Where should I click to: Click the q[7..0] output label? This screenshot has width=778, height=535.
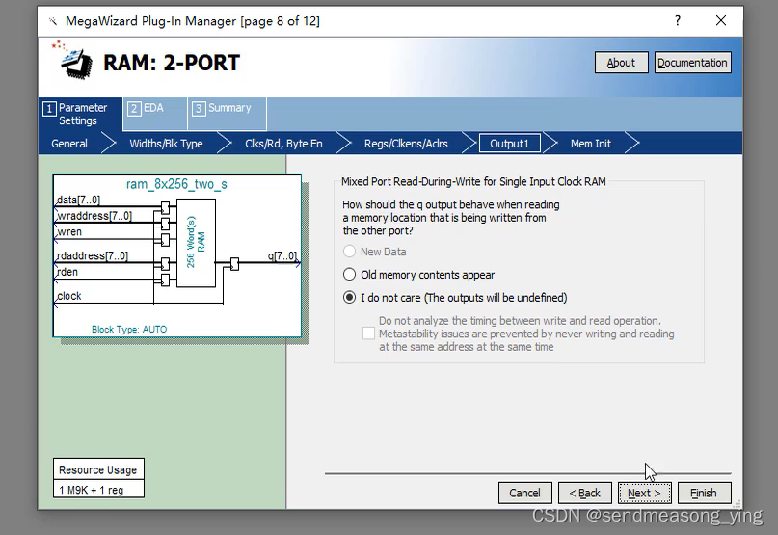[x=282, y=255]
